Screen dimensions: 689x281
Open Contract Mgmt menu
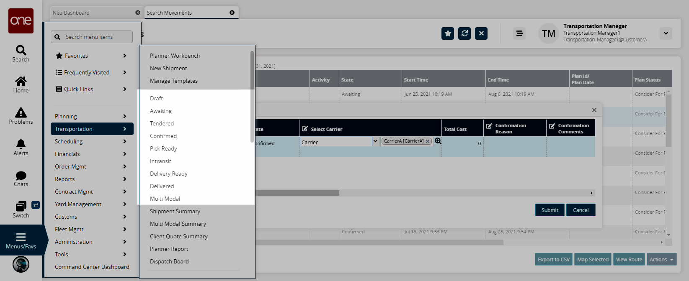(x=92, y=192)
